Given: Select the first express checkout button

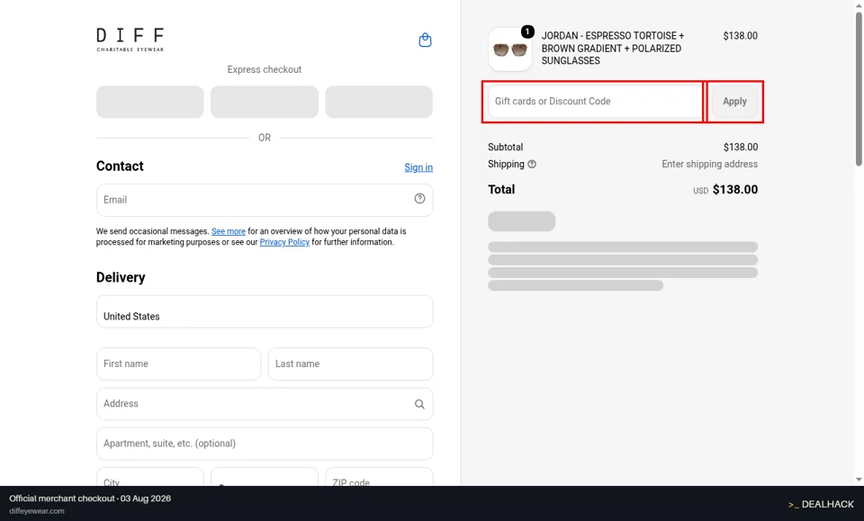Looking at the screenshot, I should (x=150, y=102).
